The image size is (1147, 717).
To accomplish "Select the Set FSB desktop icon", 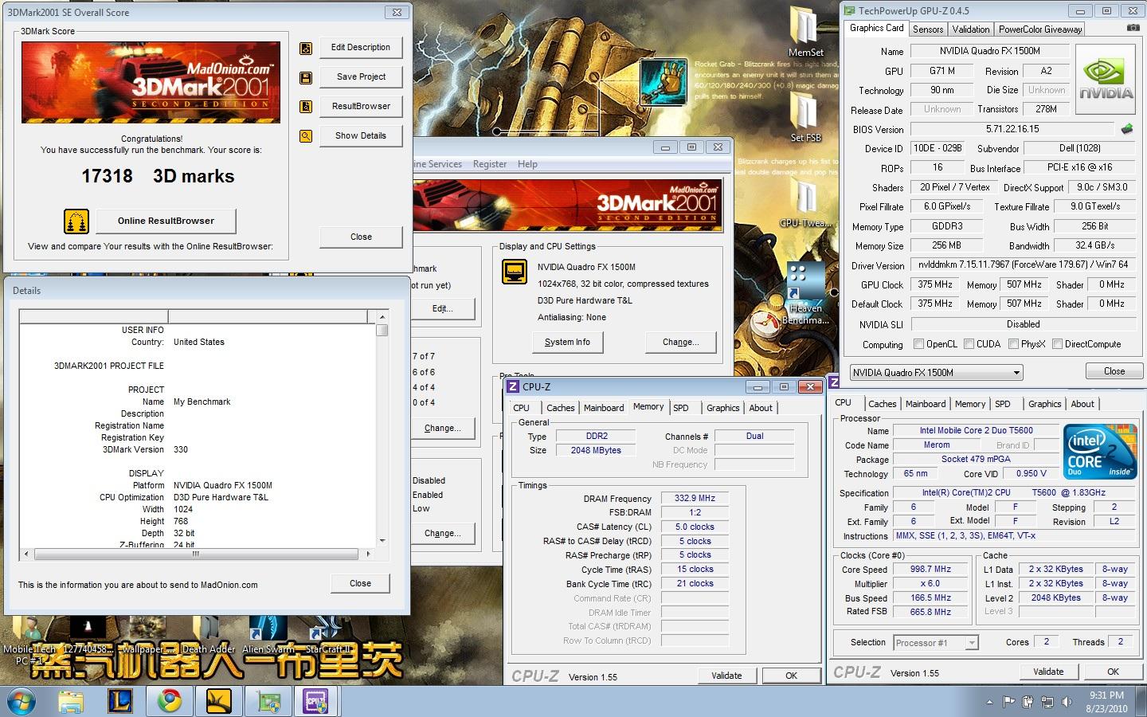I will 805,117.
